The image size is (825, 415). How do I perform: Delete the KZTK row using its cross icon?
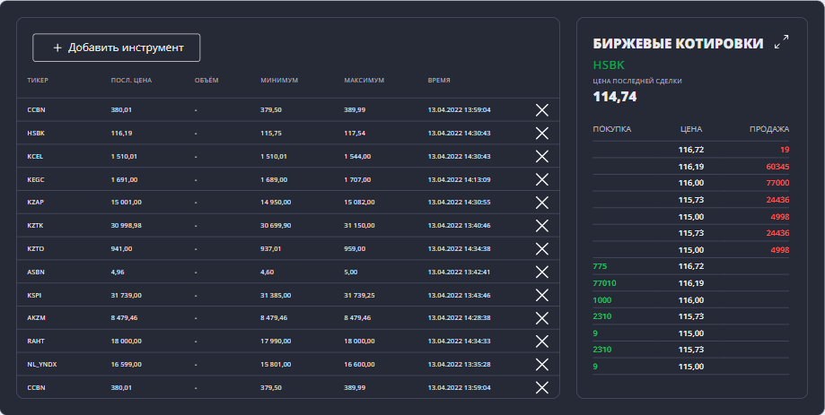[541, 225]
